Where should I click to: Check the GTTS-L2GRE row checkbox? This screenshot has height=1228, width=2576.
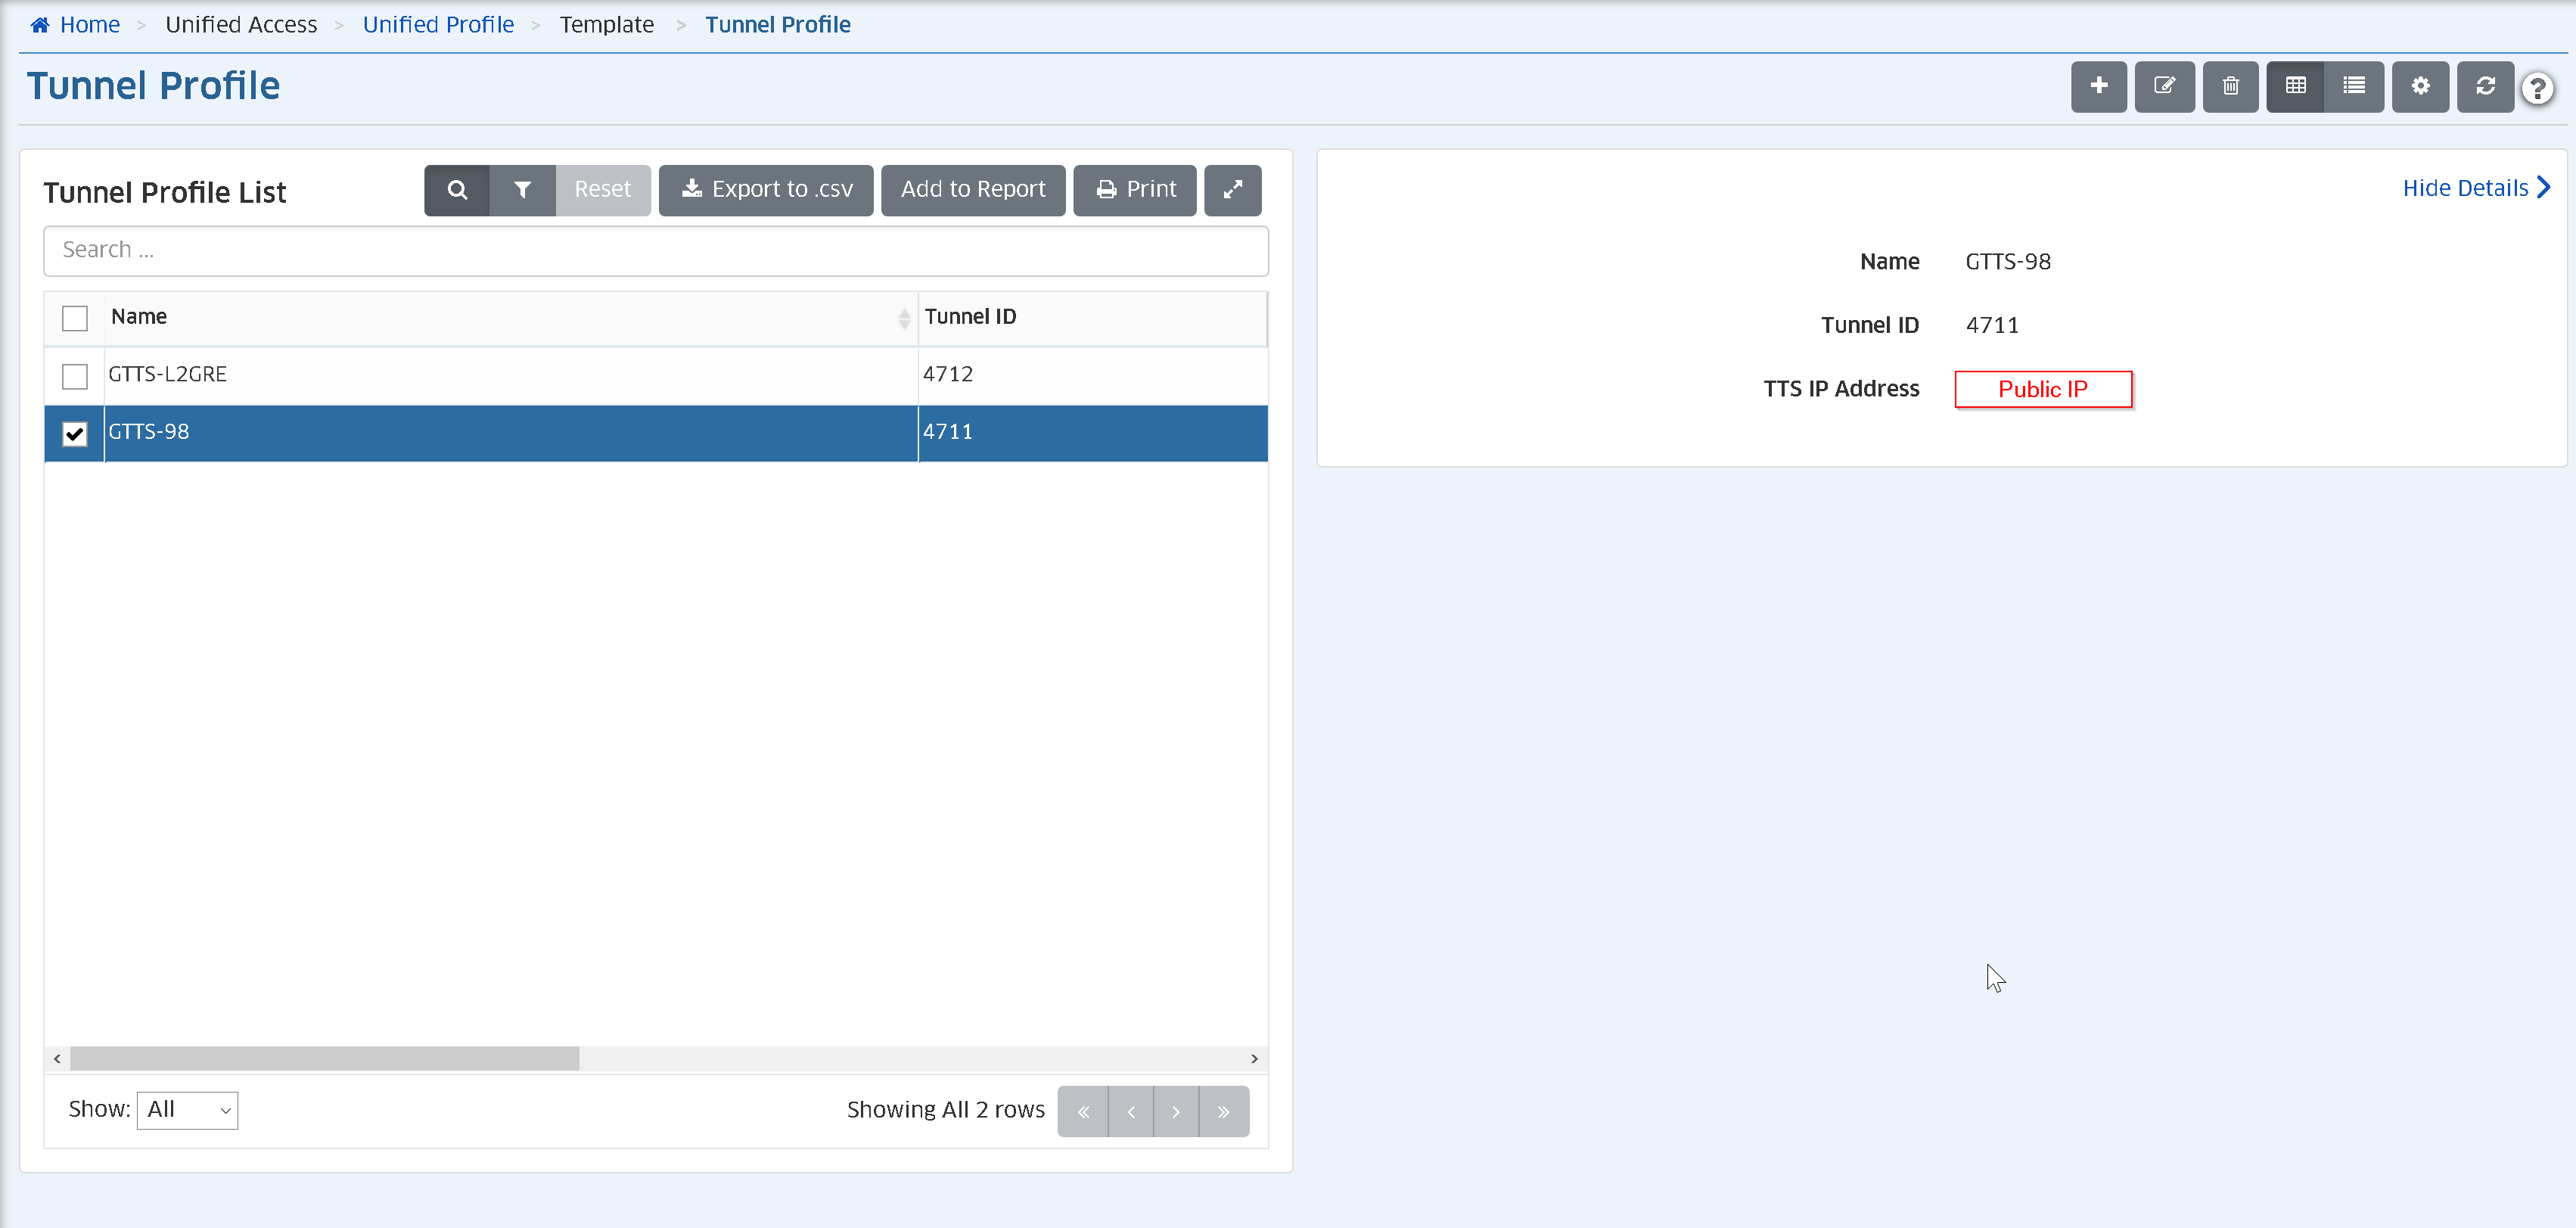(75, 376)
